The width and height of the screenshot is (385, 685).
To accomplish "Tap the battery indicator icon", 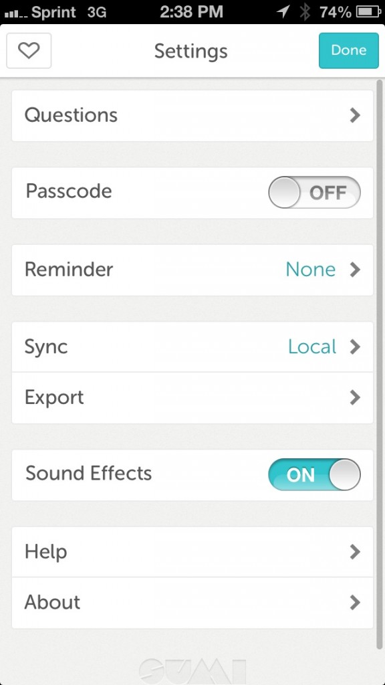I will point(369,12).
